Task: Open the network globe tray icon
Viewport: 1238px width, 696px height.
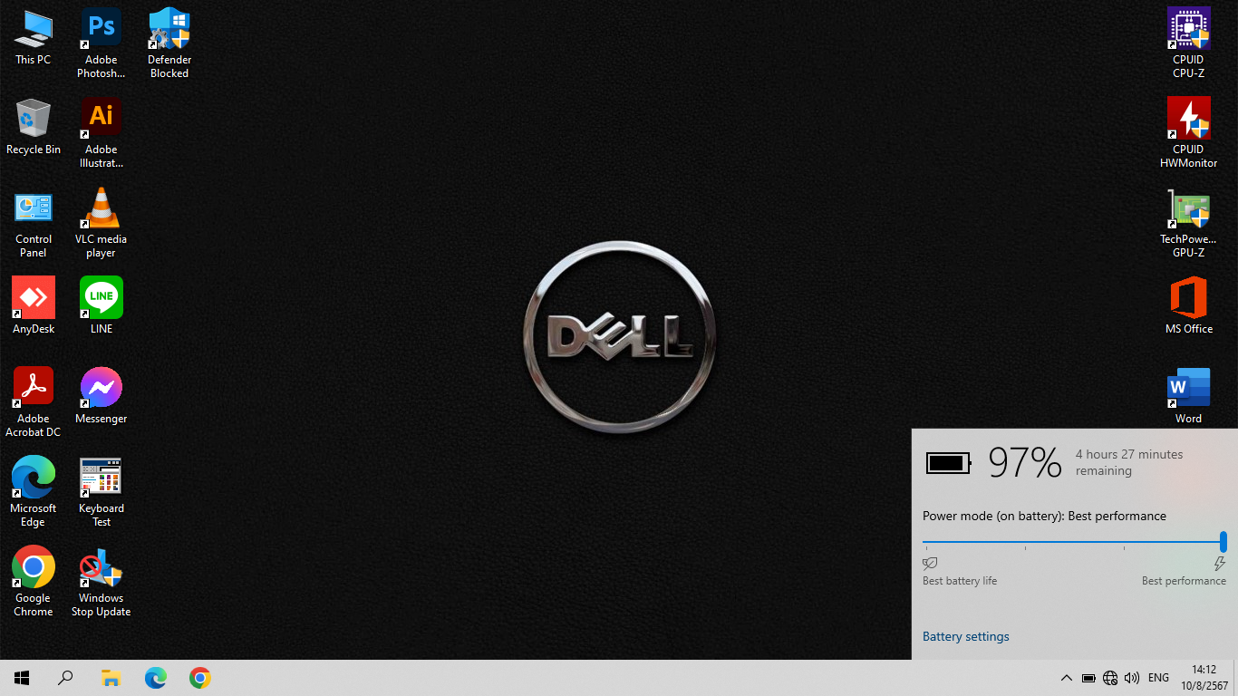Action: click(x=1110, y=678)
